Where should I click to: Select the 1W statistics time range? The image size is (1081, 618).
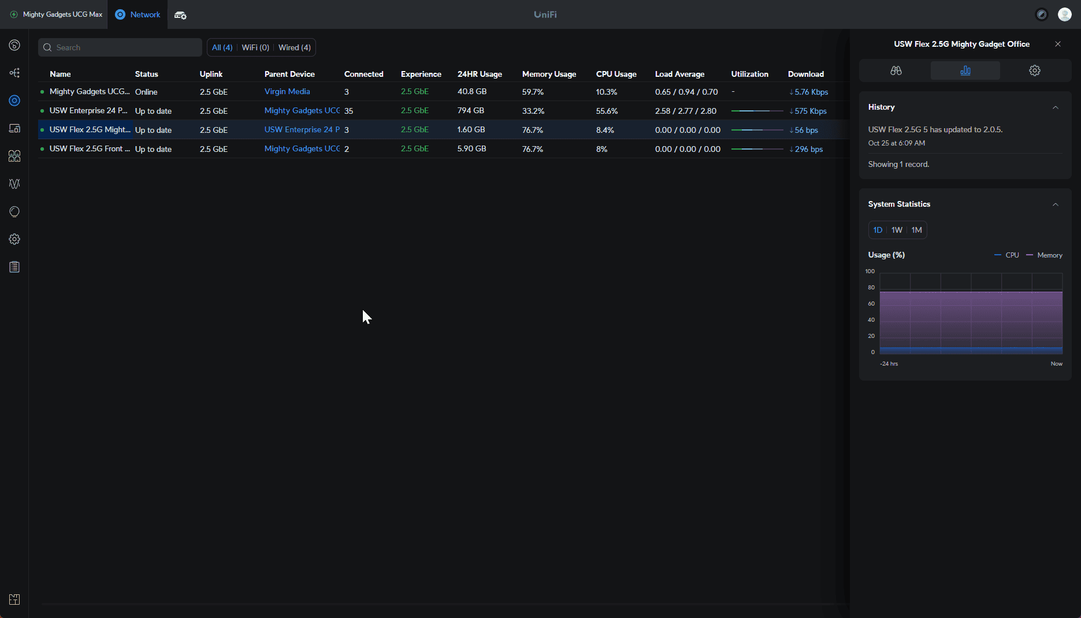point(897,230)
